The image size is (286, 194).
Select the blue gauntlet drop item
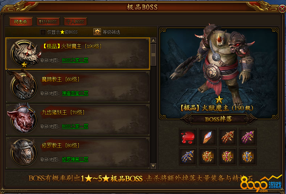click(188, 157)
